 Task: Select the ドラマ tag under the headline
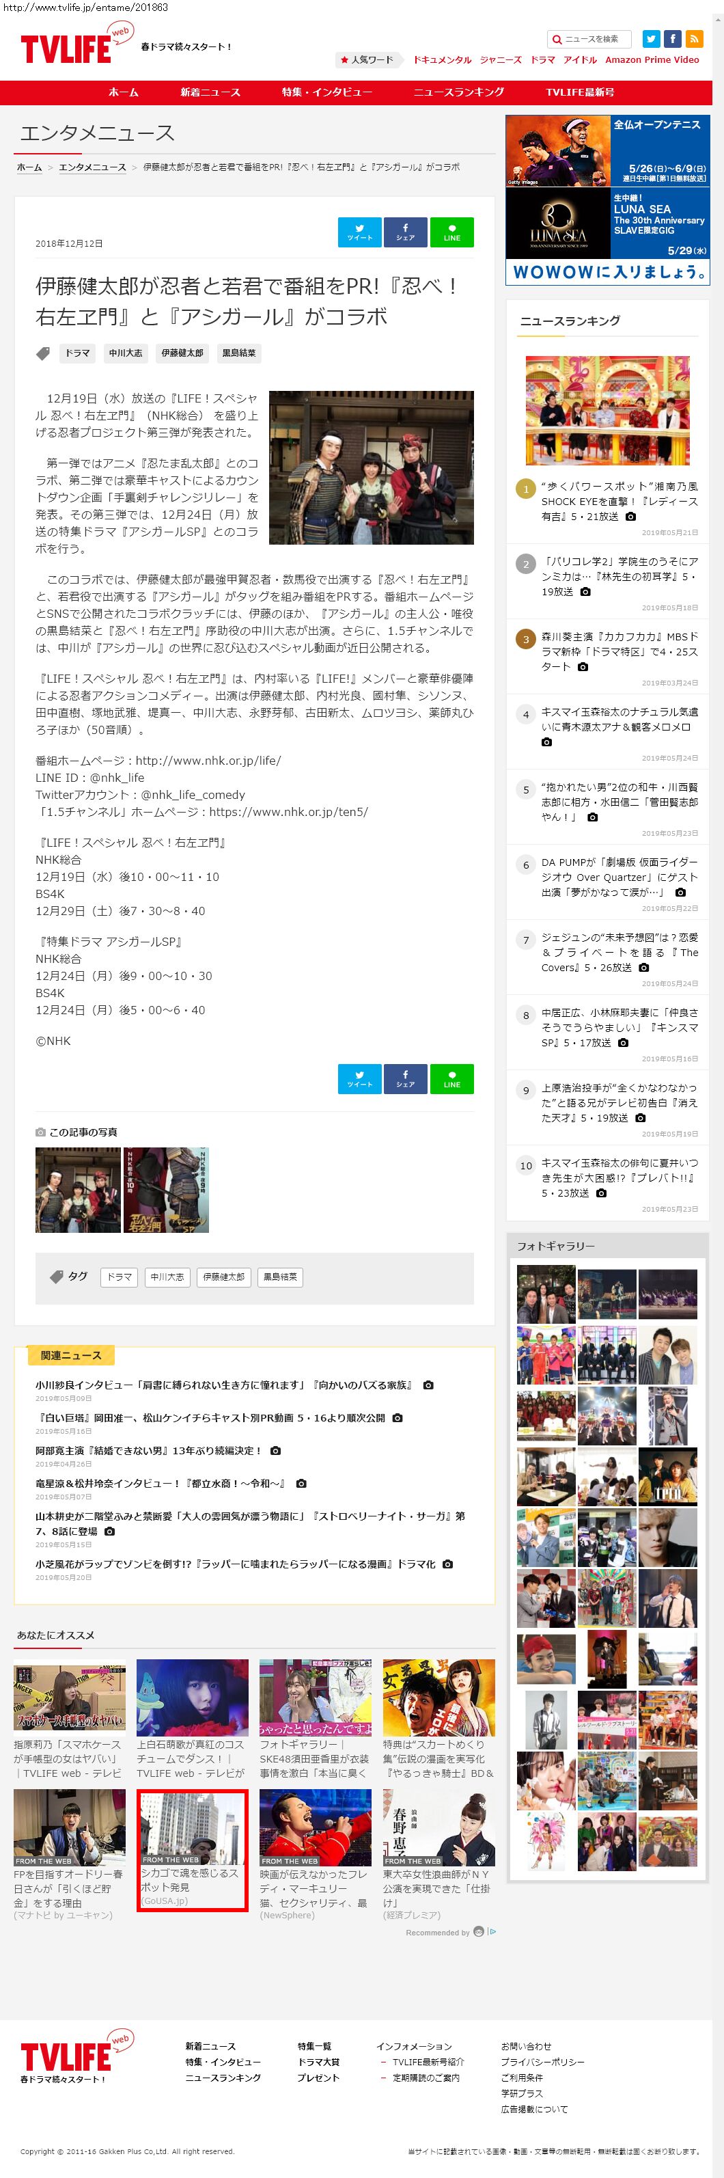click(78, 353)
